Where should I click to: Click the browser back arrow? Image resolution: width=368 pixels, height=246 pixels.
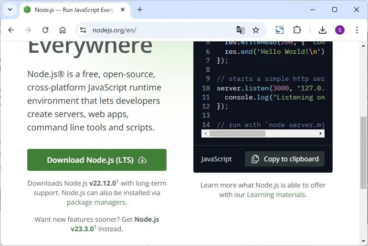click(x=11, y=30)
